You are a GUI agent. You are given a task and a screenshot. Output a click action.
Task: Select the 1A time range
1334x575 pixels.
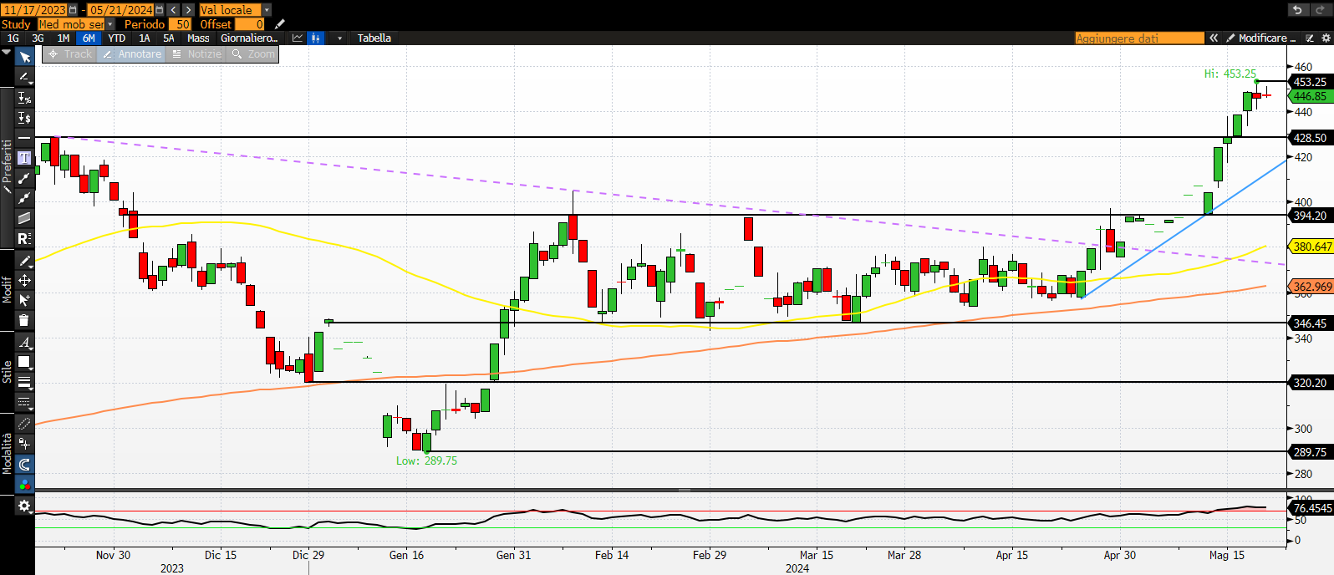coord(145,38)
